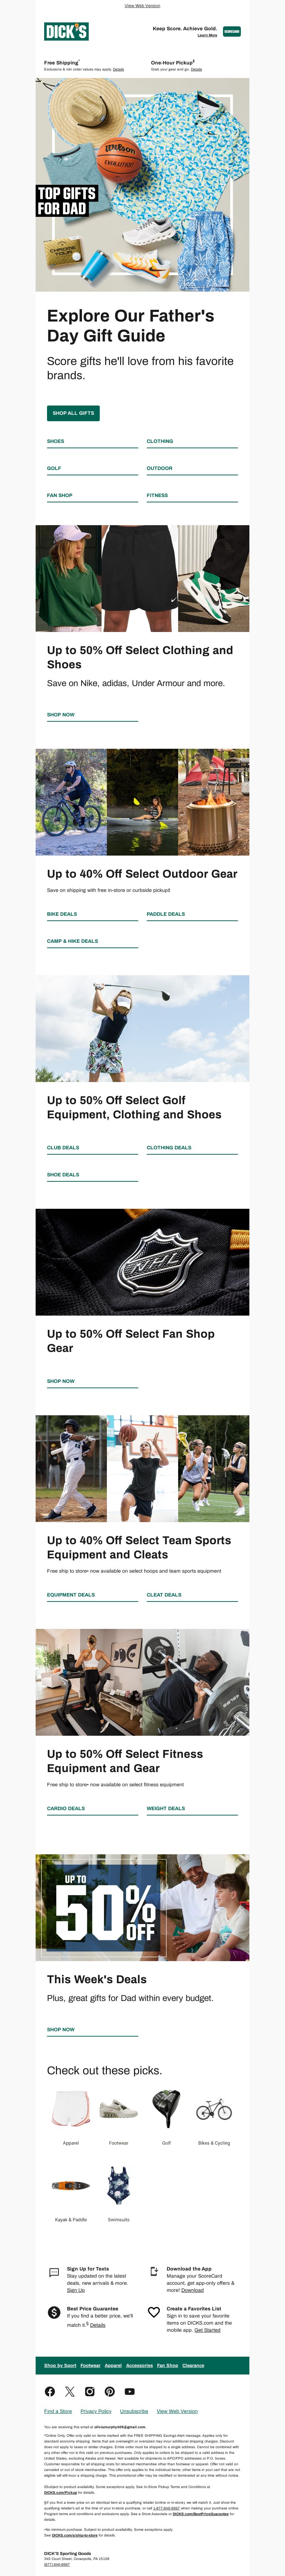Click the Unsubscribe link
The height and width of the screenshot is (2576, 285).
134,2411
